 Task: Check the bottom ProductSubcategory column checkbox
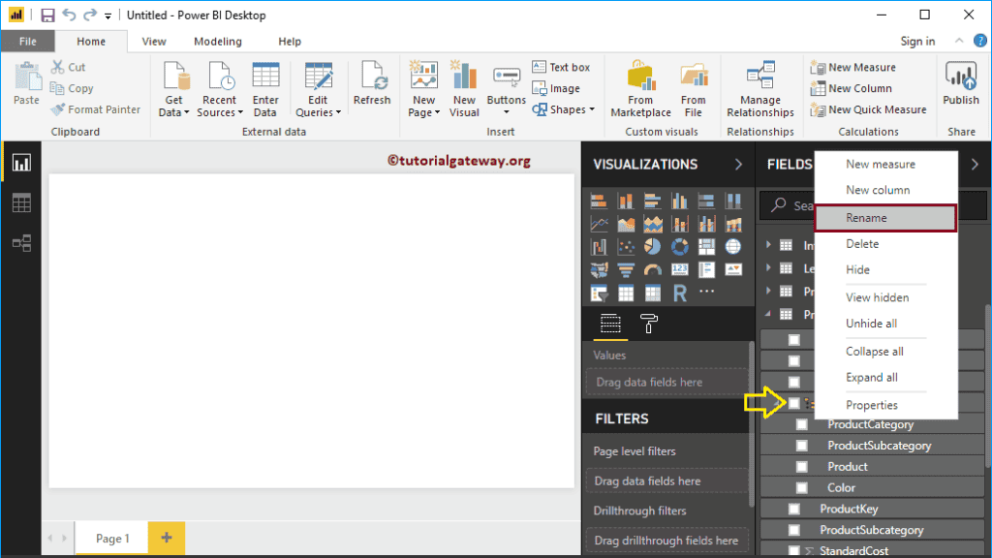point(794,530)
